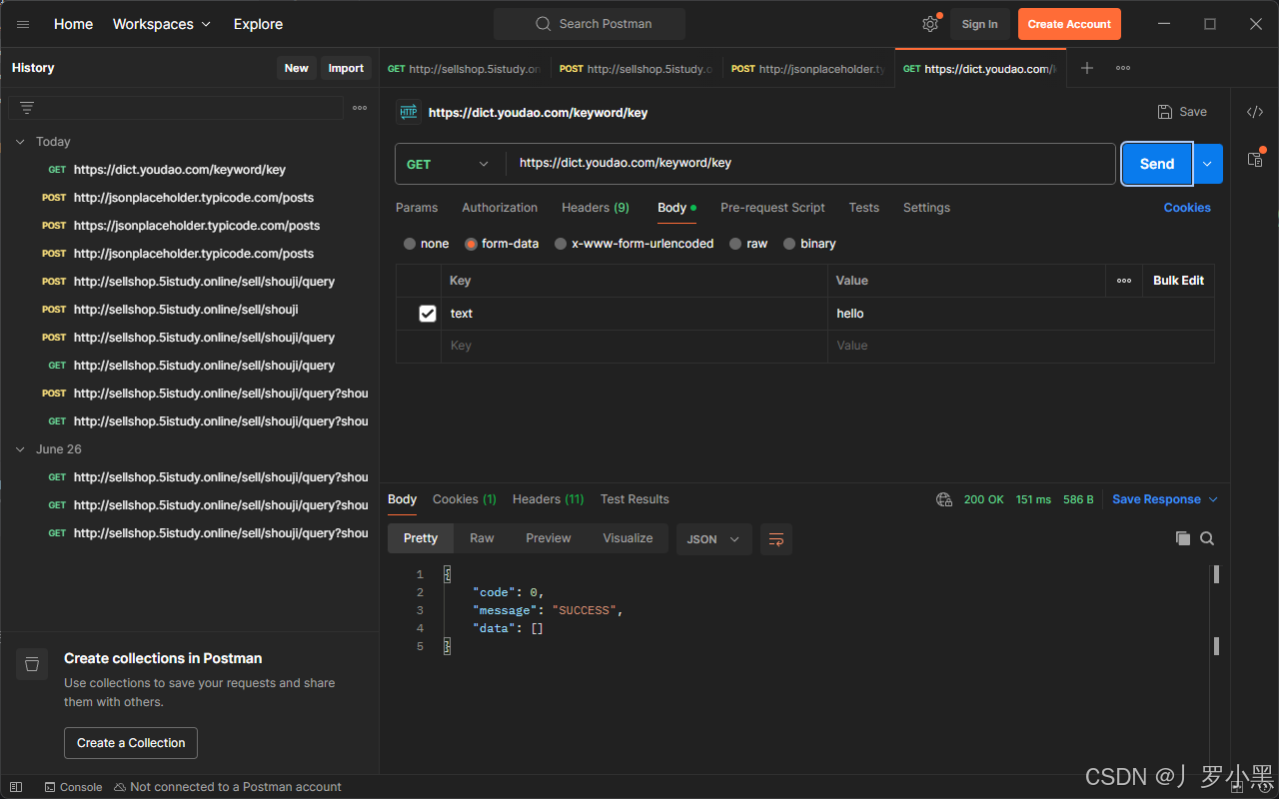Switch to the jsonplaceholder POST request tab
Screen dimensions: 1279x799
click(808, 69)
